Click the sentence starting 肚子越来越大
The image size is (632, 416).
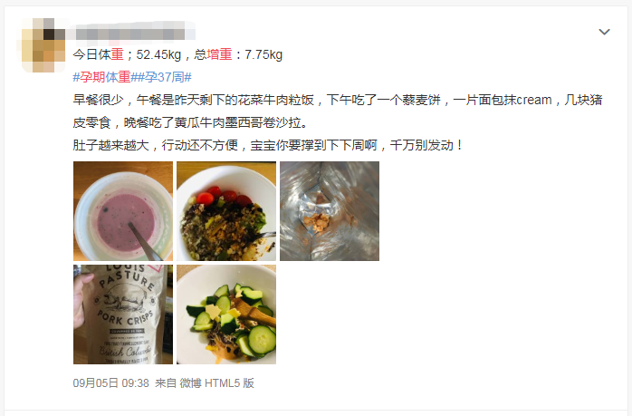(268, 145)
